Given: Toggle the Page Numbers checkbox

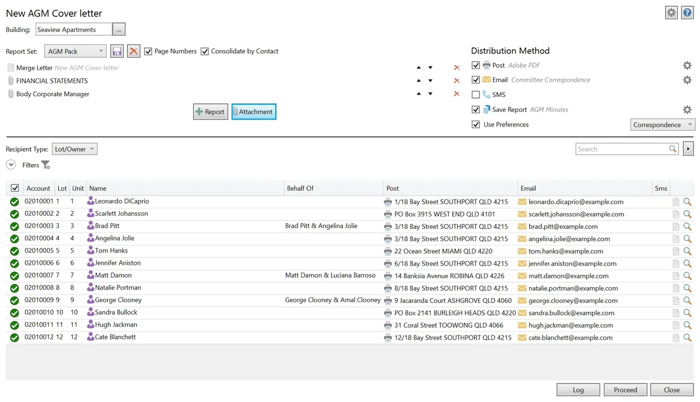Looking at the screenshot, I should 148,51.
